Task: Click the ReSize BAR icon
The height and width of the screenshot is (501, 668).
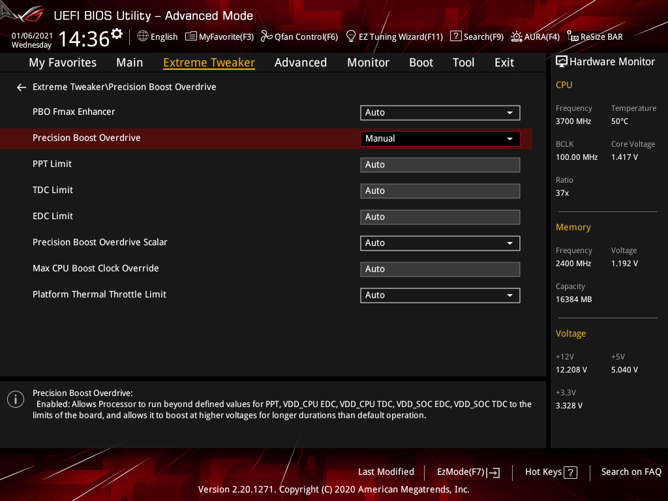Action: (573, 37)
